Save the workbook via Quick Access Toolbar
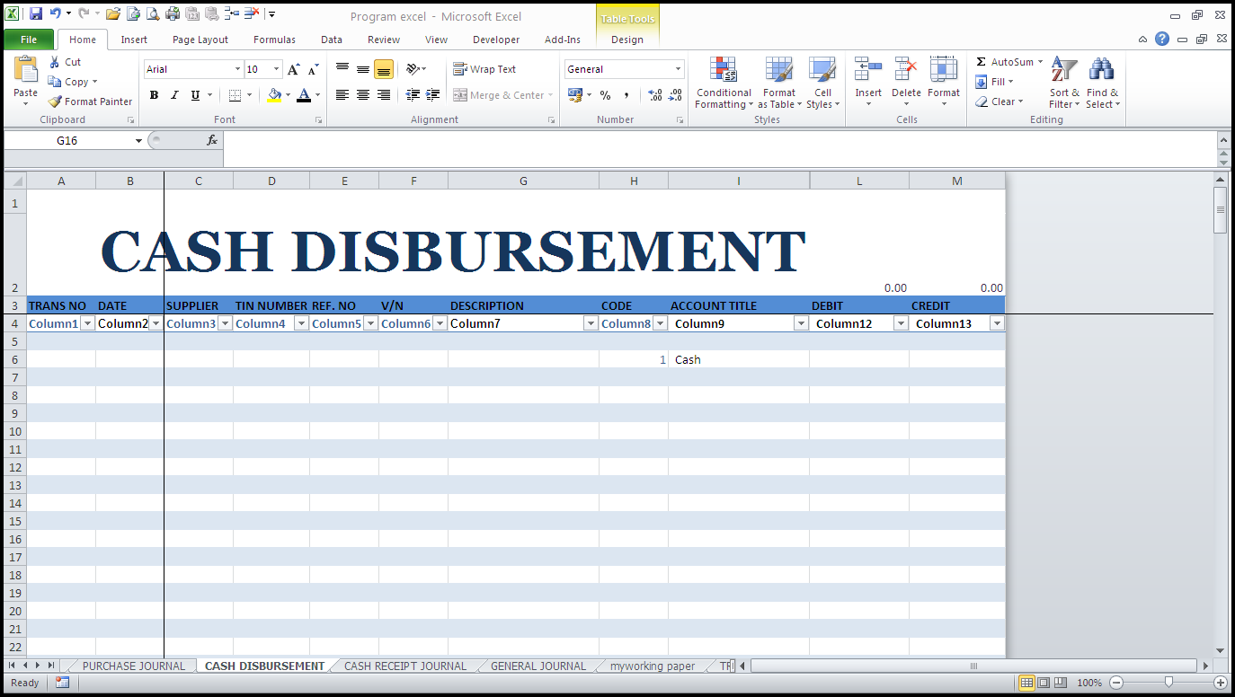This screenshot has width=1235, height=697. point(35,13)
